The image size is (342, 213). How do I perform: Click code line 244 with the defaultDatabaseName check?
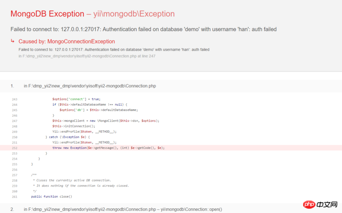(x=90, y=105)
